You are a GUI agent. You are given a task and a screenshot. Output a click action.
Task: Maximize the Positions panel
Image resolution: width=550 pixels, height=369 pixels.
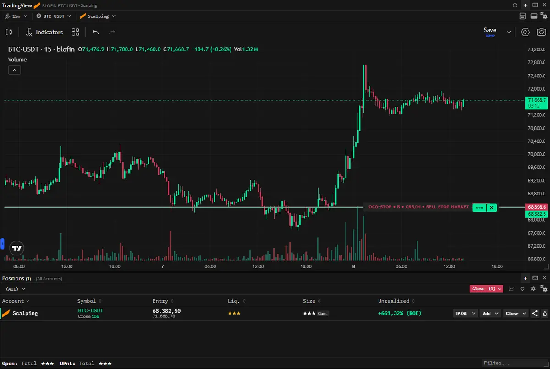click(534, 278)
